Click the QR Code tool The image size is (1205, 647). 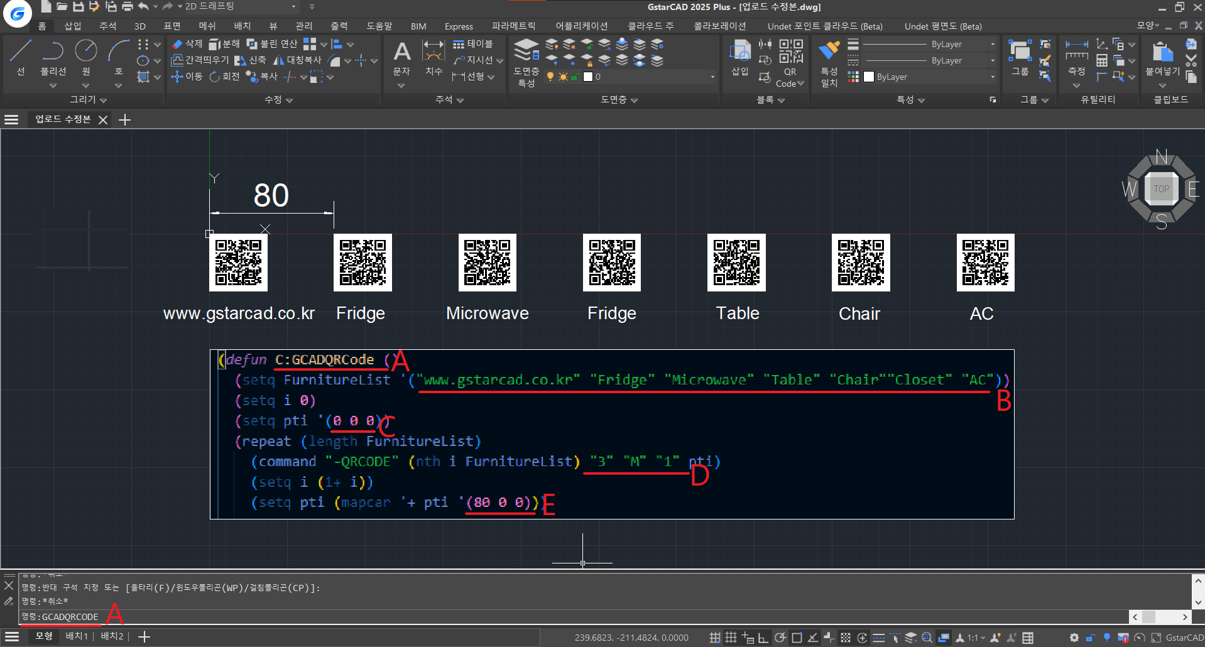click(x=790, y=63)
